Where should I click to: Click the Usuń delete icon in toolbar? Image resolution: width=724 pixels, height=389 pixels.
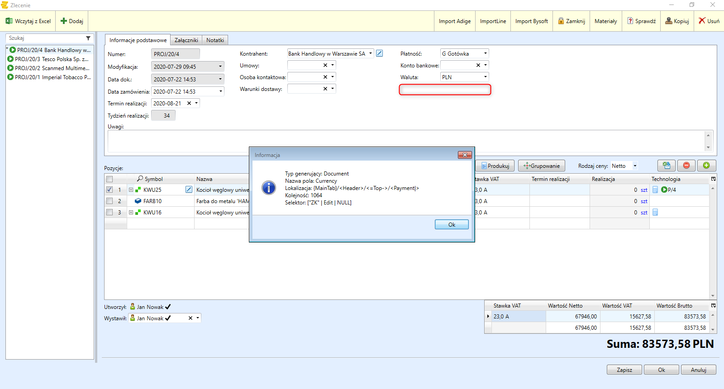pyautogui.click(x=702, y=21)
